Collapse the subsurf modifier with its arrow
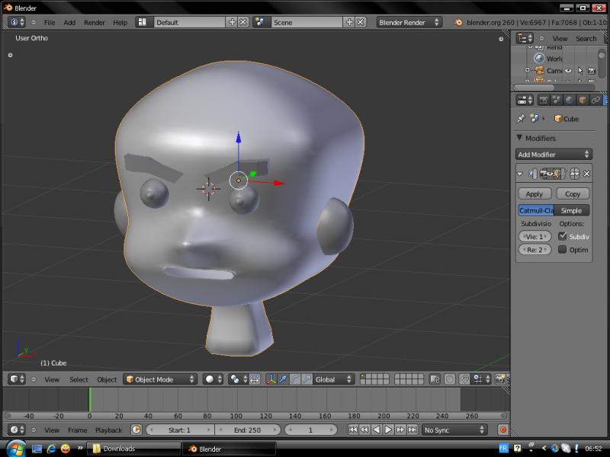610x457 pixels. (520, 174)
